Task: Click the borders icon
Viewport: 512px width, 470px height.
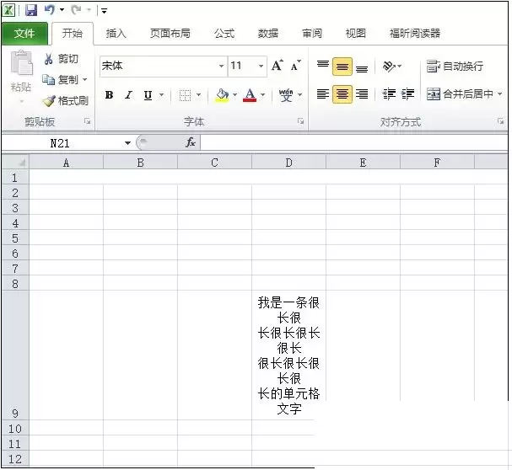Action: [x=185, y=95]
